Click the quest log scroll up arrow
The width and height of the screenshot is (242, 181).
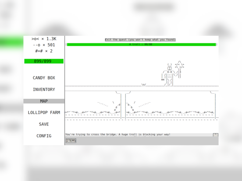pos(215,135)
